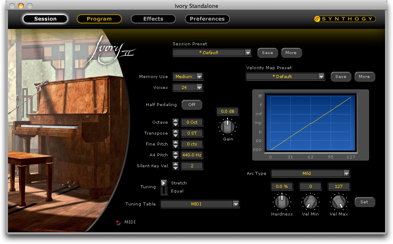
Task: Click the Vel Max knob
Action: point(339,202)
